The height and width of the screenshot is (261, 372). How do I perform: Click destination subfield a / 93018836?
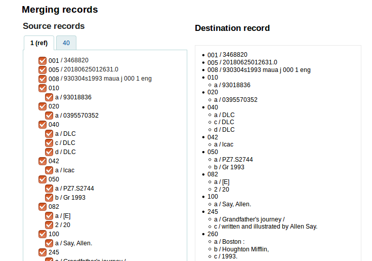tap(232, 85)
